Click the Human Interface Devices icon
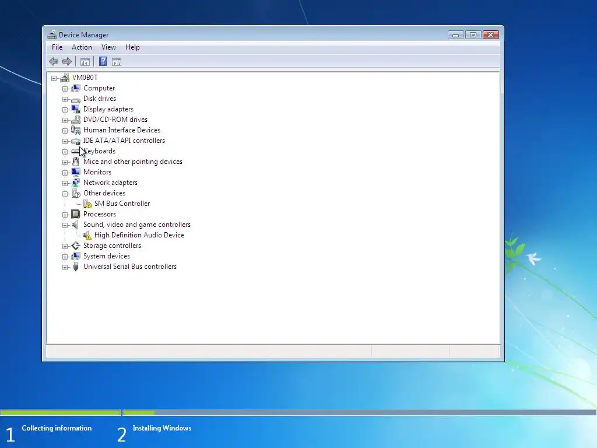597x448 pixels. [x=76, y=130]
